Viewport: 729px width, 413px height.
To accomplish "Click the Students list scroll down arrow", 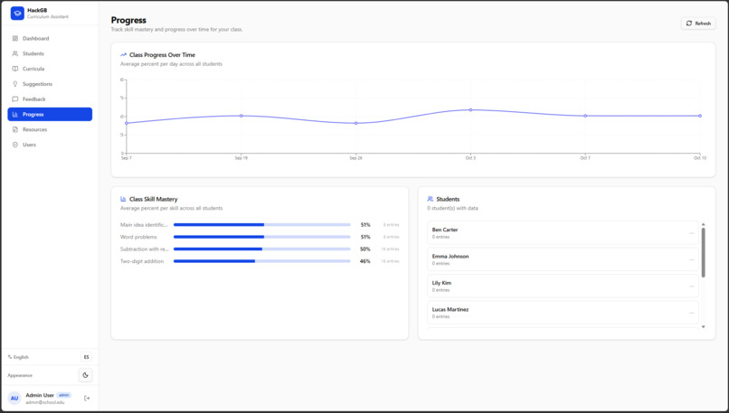I will (x=703, y=327).
